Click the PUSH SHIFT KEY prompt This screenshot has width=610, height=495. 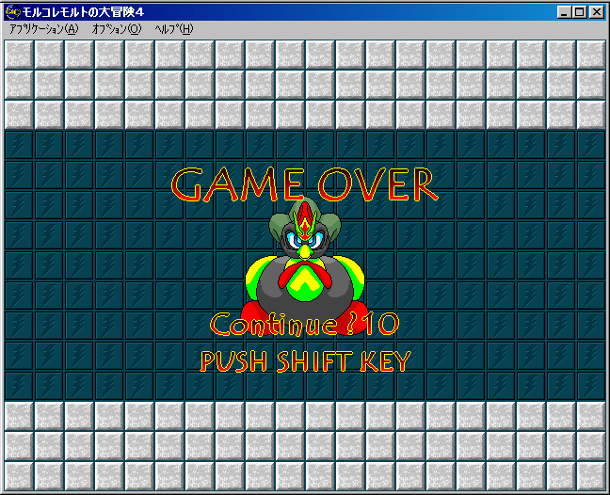(305, 361)
